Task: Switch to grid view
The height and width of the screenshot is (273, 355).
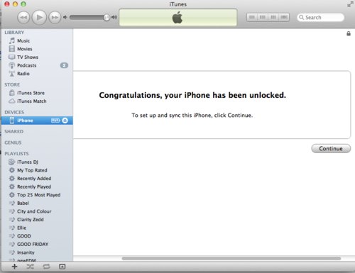Action: (273, 17)
